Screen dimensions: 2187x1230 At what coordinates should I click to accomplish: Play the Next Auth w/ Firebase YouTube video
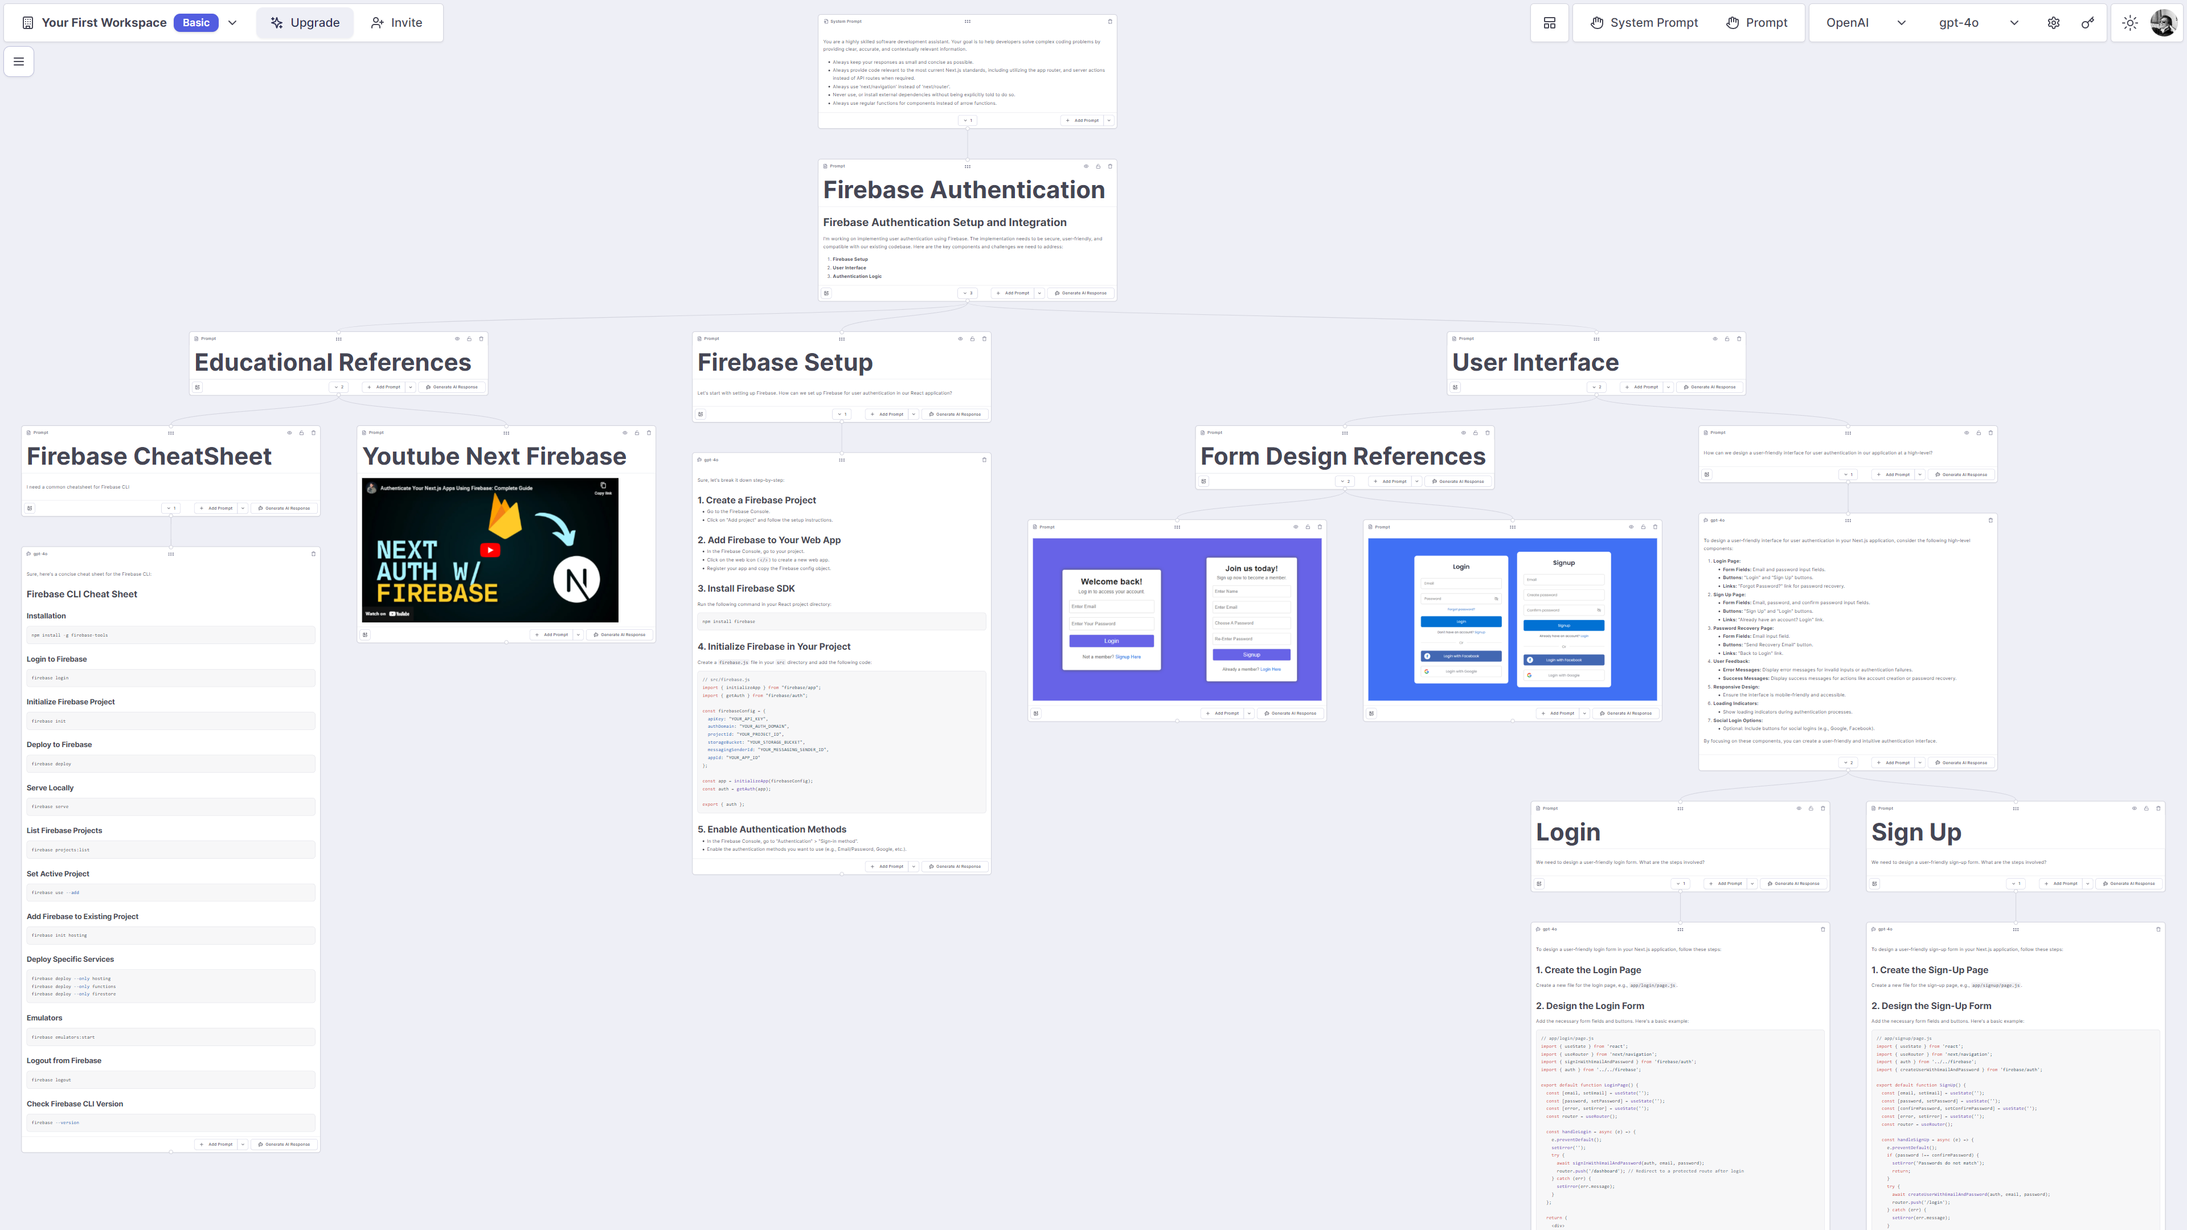(x=490, y=550)
